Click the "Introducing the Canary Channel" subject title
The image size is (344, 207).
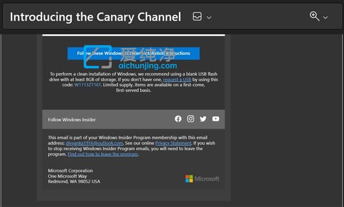tap(95, 17)
